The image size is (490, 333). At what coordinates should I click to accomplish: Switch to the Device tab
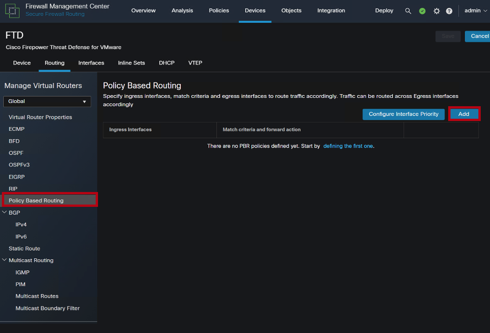coord(22,63)
